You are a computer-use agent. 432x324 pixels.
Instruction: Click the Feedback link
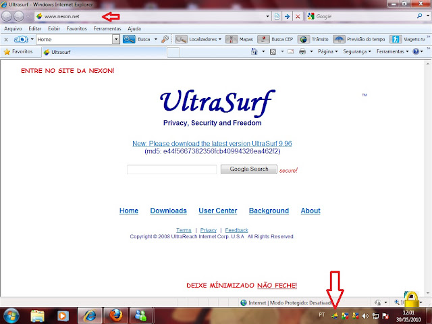point(237,230)
